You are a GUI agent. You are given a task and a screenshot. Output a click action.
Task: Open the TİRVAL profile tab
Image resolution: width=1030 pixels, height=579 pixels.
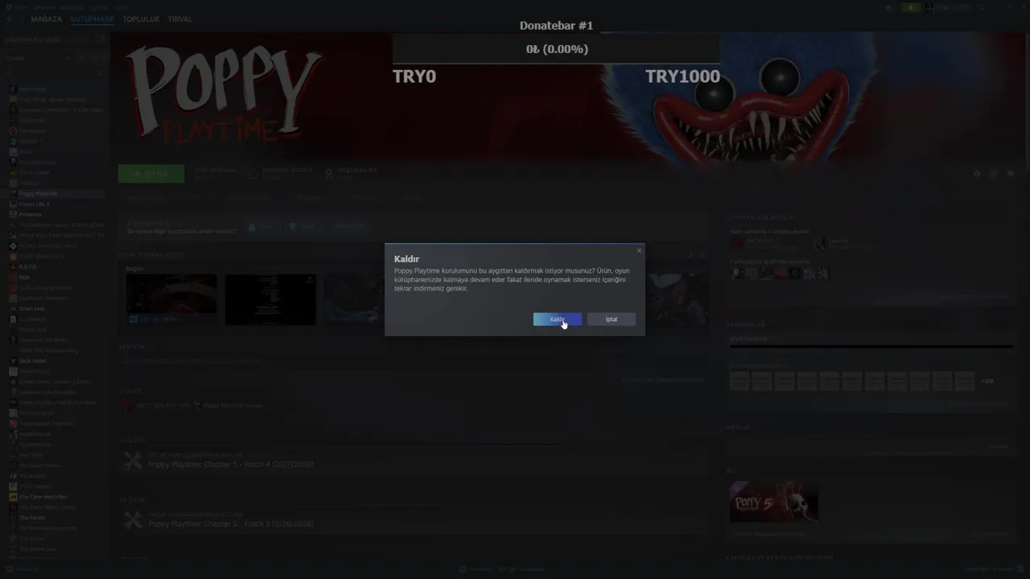[179, 19]
